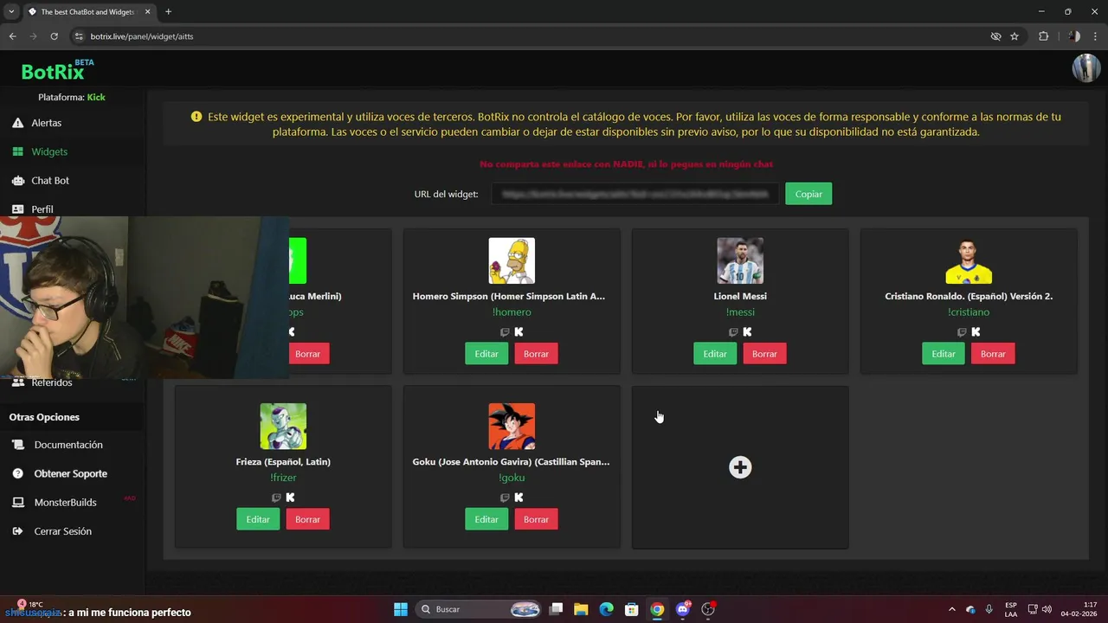
Task: Reload the page in Chrome
Action: pos(54,36)
